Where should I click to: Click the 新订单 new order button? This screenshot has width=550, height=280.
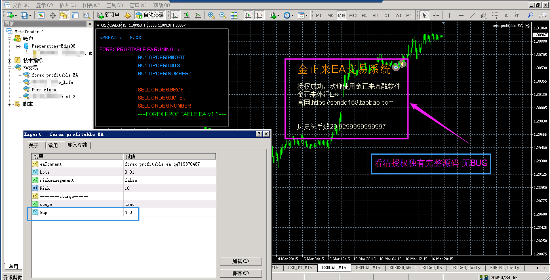109,15
